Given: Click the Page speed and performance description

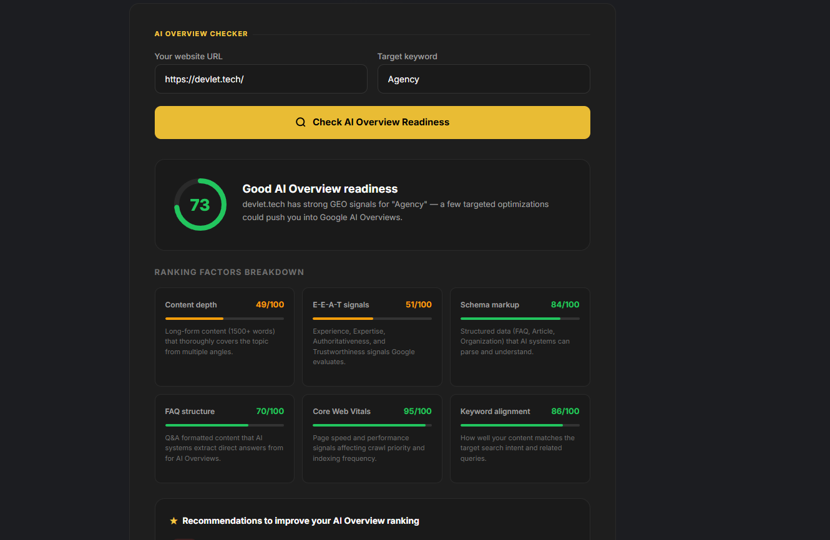Looking at the screenshot, I should coord(369,448).
